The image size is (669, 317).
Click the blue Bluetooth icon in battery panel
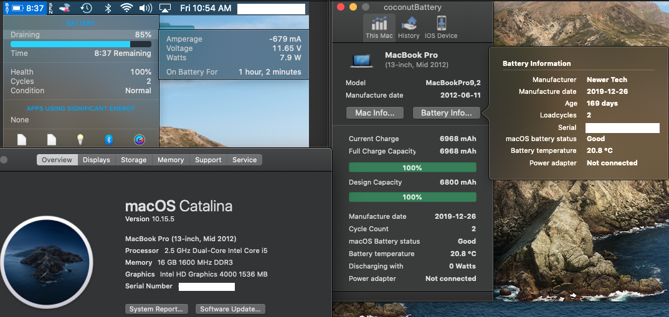point(109,140)
